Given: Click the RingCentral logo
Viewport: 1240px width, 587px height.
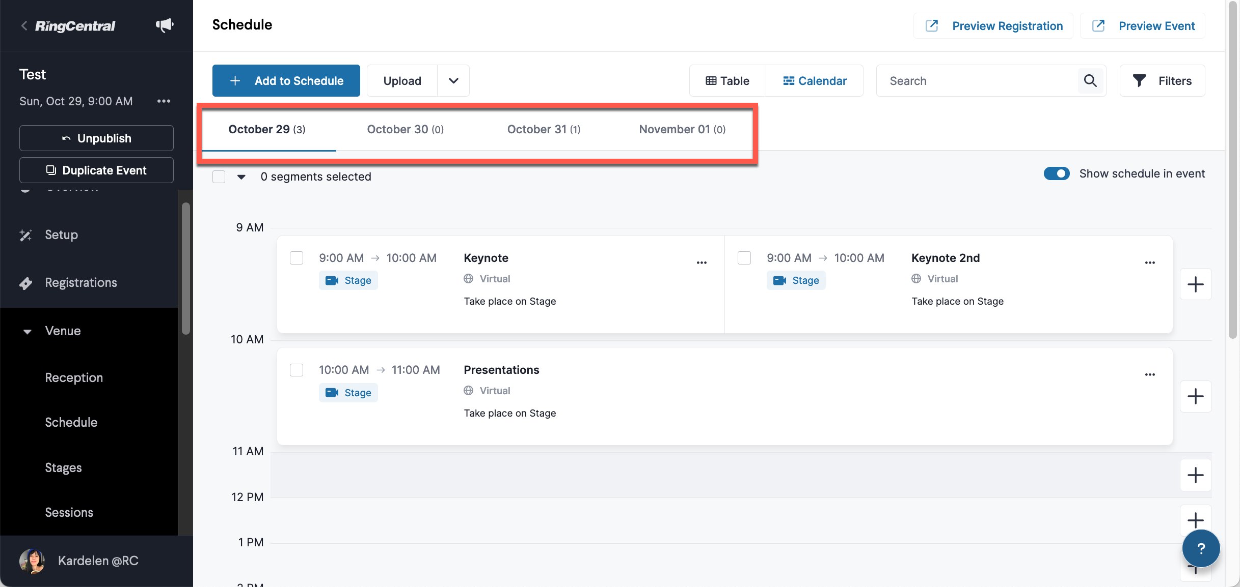Looking at the screenshot, I should click(75, 25).
